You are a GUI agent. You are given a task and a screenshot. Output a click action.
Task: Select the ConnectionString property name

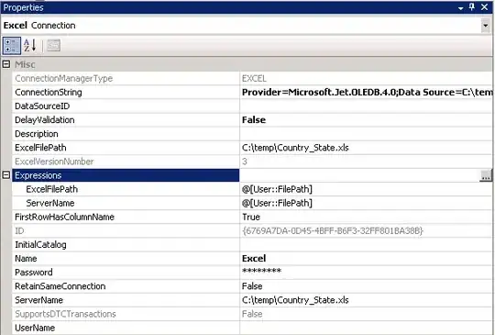(49, 93)
